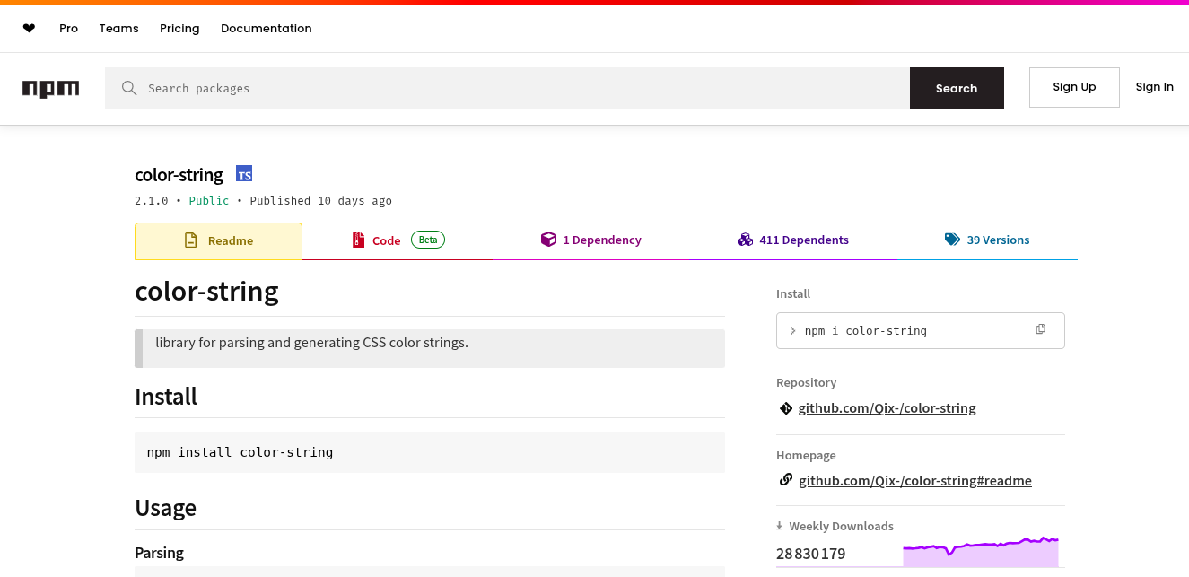Open the Readme tab

tap(219, 241)
